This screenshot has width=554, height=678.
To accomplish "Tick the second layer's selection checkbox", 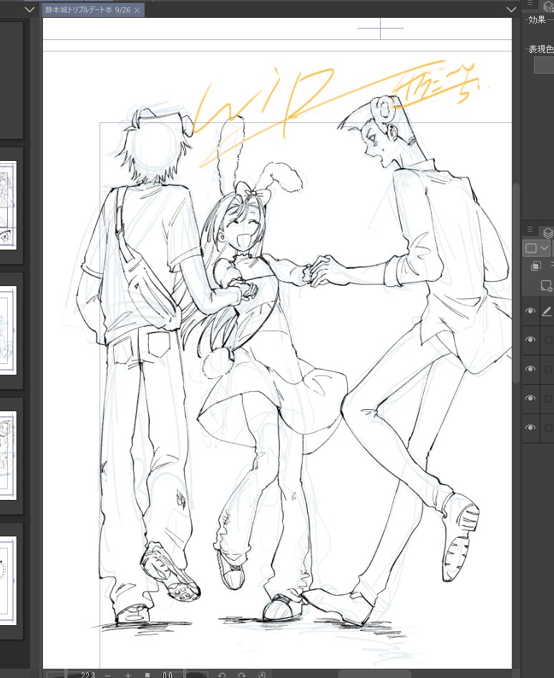I will point(548,340).
